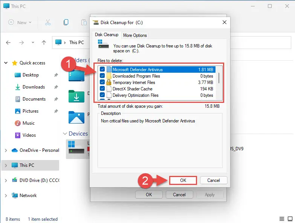Select the Downloaded Program Files row text
Screen dimensions: 295x223
tap(136, 76)
